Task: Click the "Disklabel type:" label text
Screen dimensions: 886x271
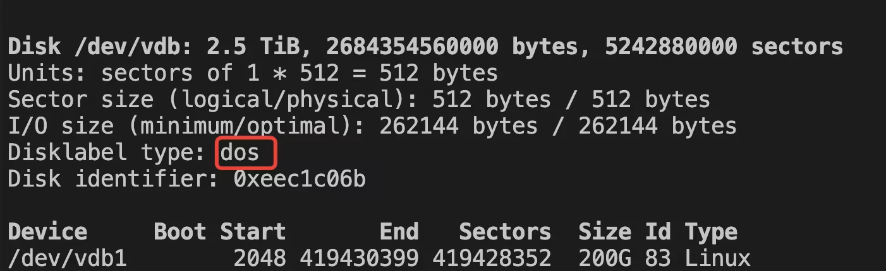Action: (107, 154)
